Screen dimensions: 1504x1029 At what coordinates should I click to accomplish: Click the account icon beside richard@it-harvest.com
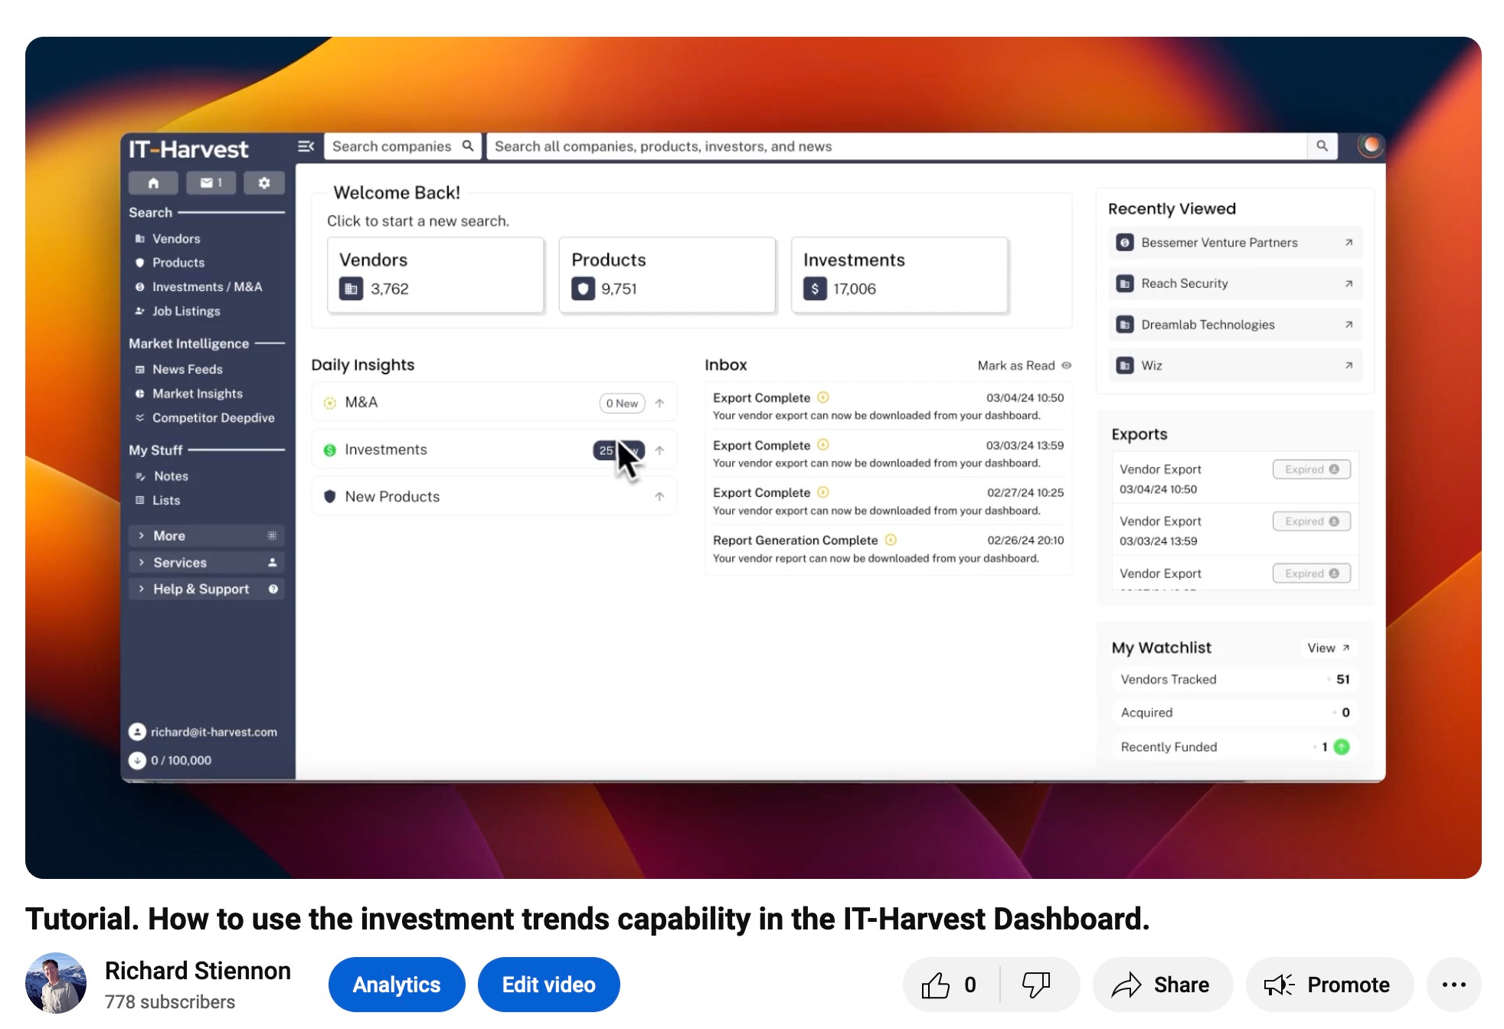(x=137, y=732)
